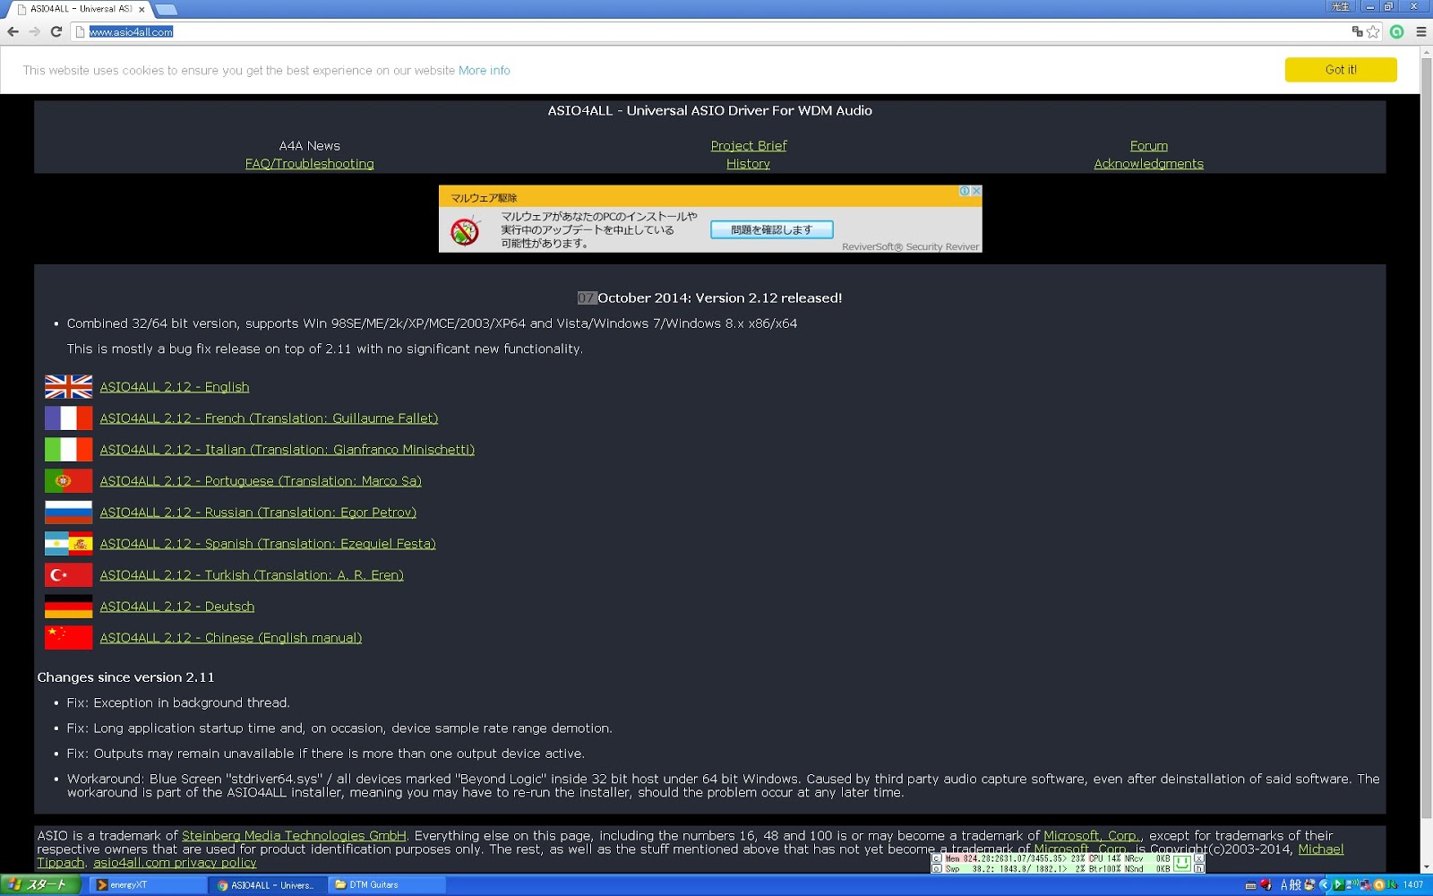The width and height of the screenshot is (1433, 896).
Task: Click the German flag icon
Action: point(68,607)
